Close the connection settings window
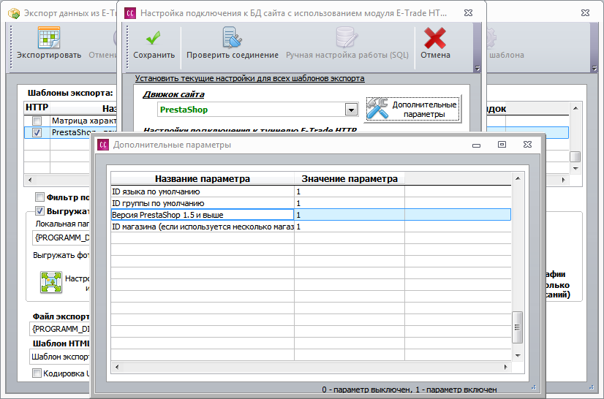The width and height of the screenshot is (604, 399). 468,12
